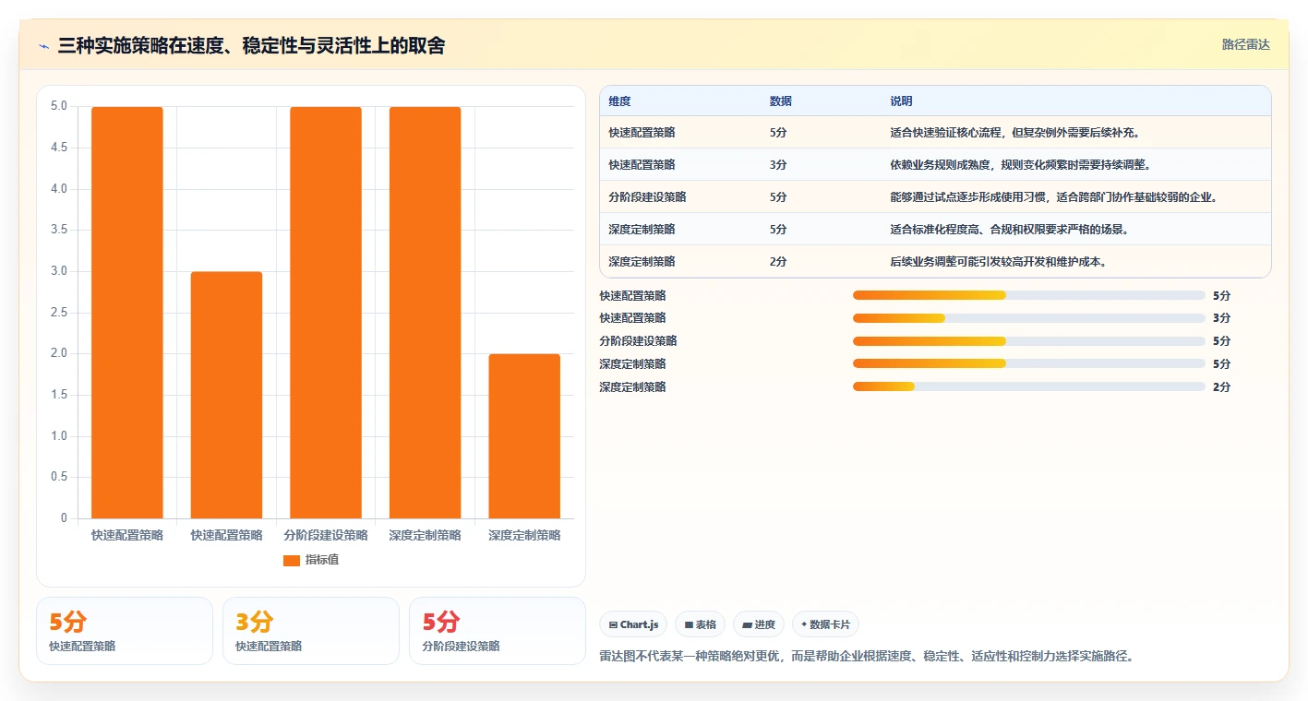The height and width of the screenshot is (701, 1308).
Task: Click the Chart.js chip
Action: 633,624
